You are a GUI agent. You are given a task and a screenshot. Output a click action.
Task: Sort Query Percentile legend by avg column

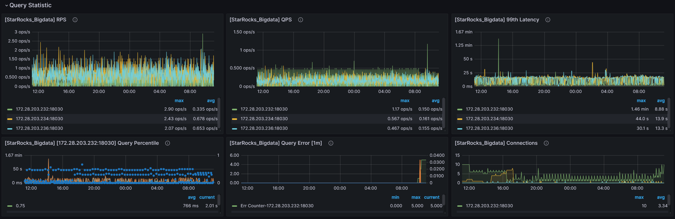pyautogui.click(x=192, y=197)
